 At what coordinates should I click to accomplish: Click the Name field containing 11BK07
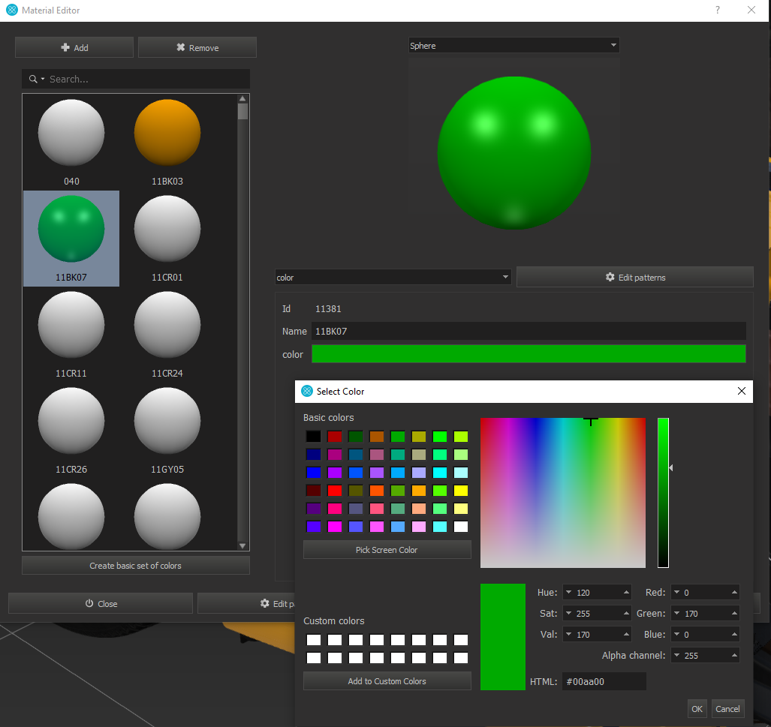pos(528,331)
